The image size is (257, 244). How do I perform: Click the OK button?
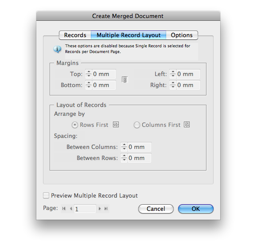[196, 209]
